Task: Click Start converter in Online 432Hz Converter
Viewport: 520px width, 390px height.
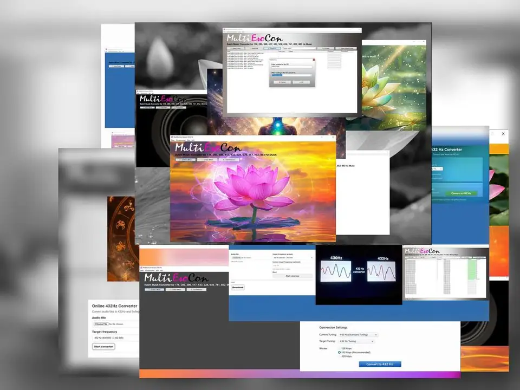Action: (103, 346)
